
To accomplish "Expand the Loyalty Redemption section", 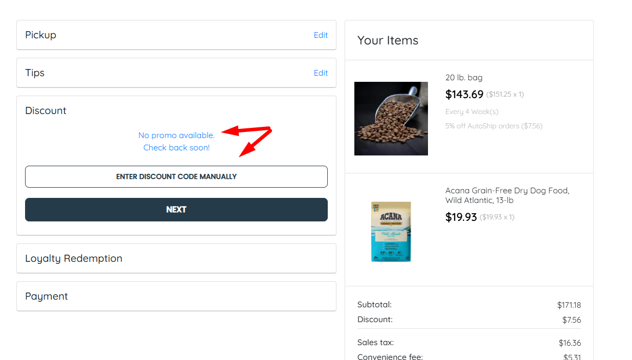I will tap(176, 258).
